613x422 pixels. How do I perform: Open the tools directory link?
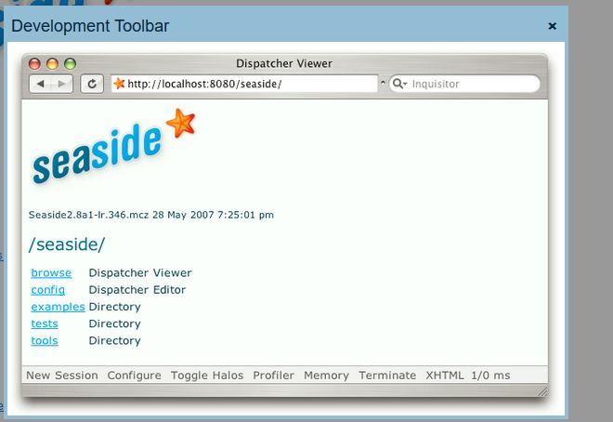(x=45, y=340)
